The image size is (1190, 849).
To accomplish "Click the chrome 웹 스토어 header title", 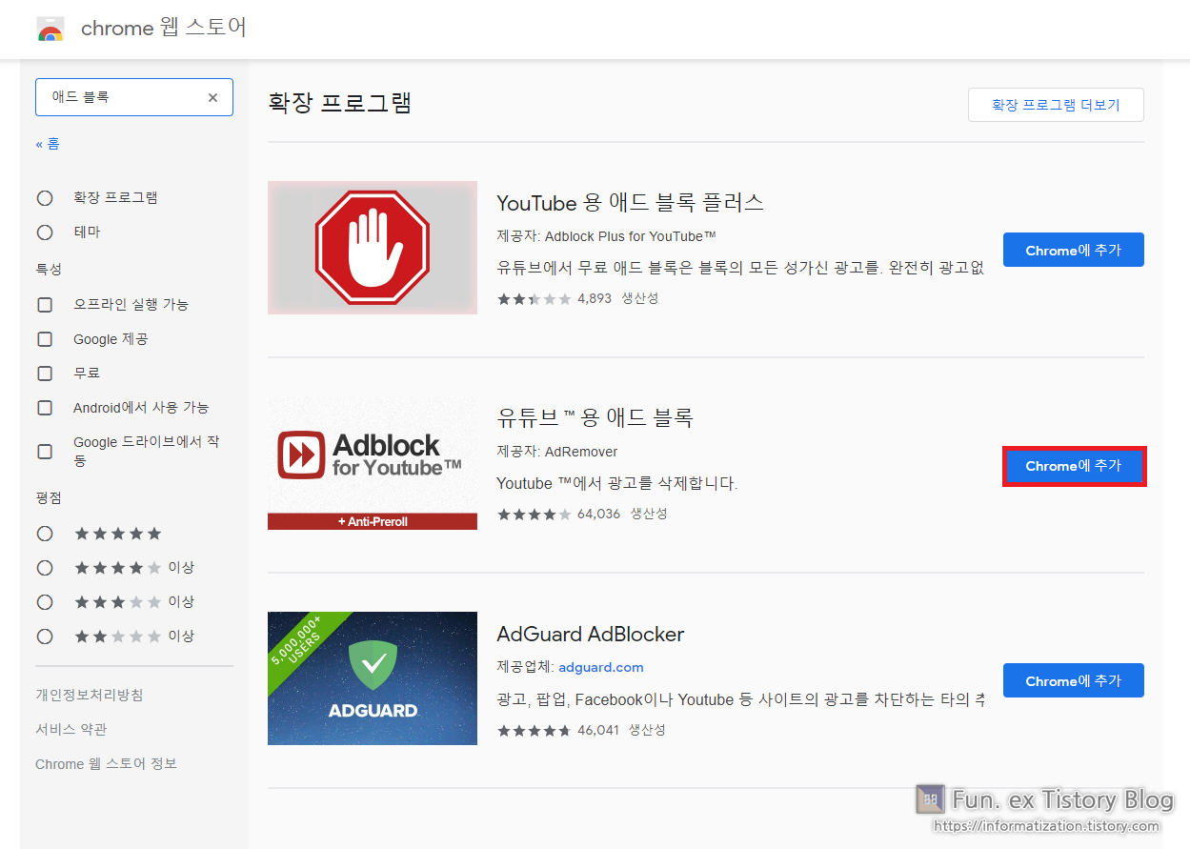I will (164, 29).
